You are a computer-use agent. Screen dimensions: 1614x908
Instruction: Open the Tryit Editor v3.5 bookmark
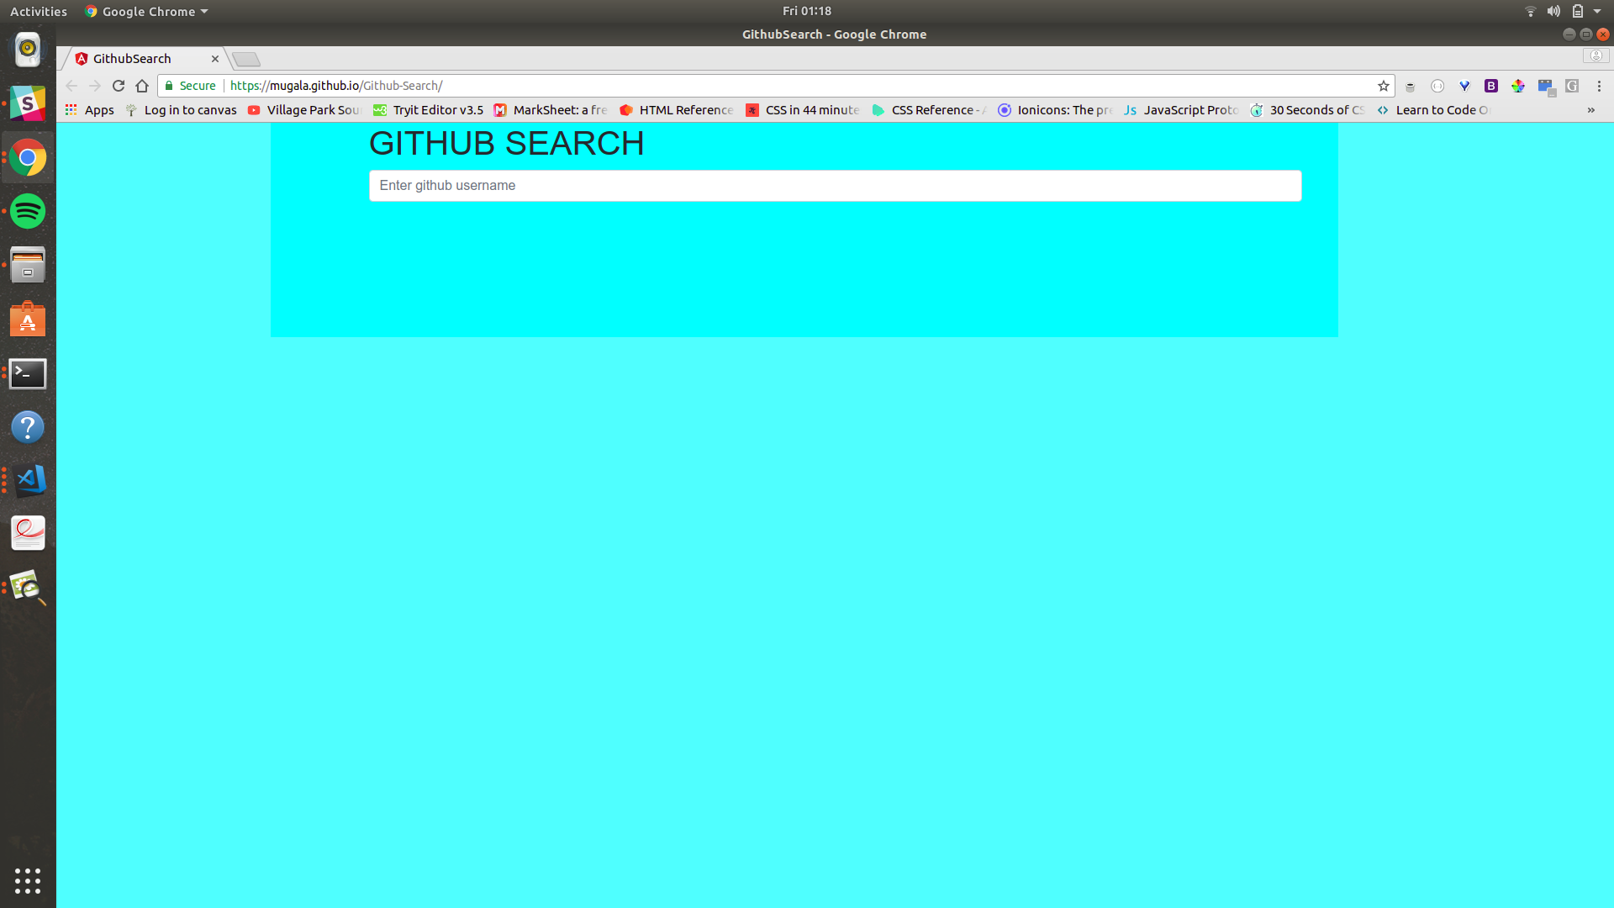coord(429,110)
